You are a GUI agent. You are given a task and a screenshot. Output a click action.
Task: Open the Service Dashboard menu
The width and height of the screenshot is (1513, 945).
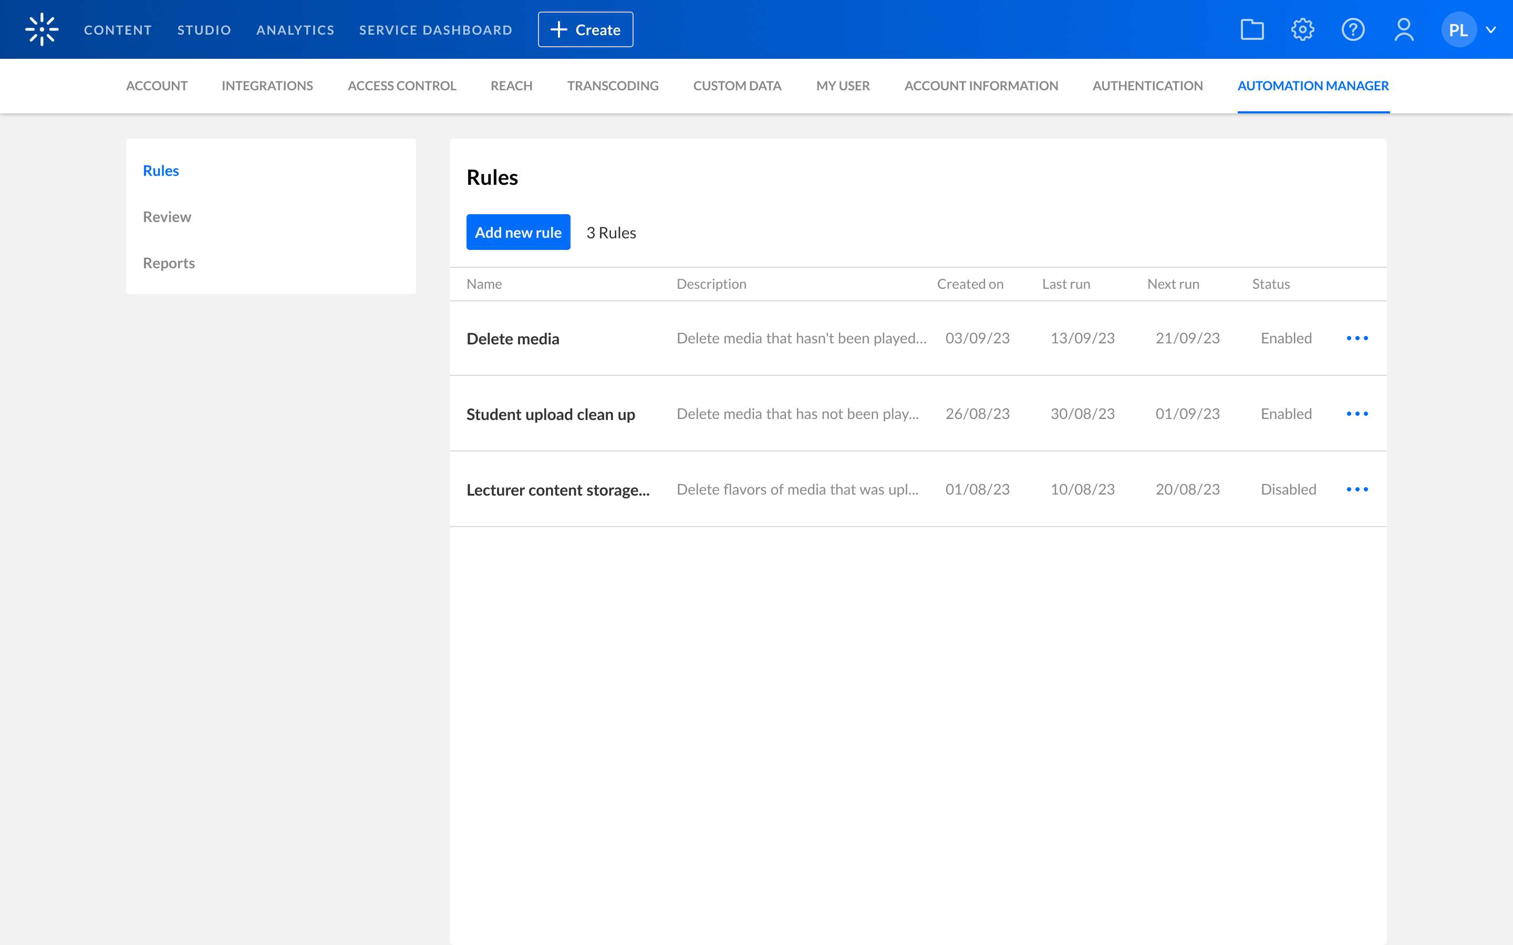(x=435, y=30)
